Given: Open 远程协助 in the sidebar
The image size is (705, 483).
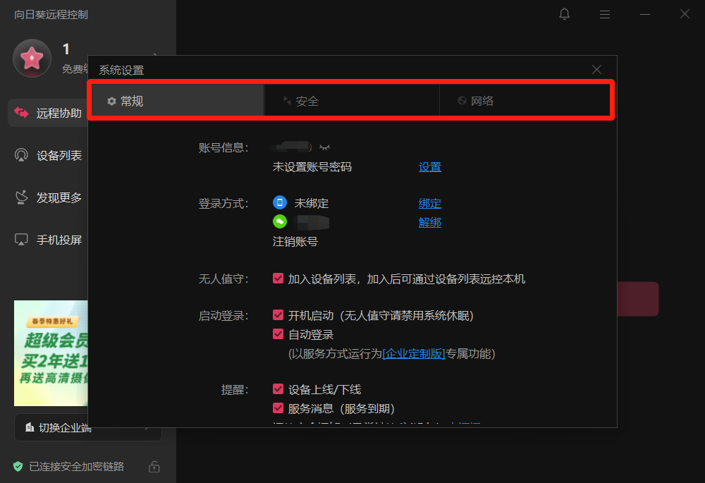Looking at the screenshot, I should pos(48,113).
